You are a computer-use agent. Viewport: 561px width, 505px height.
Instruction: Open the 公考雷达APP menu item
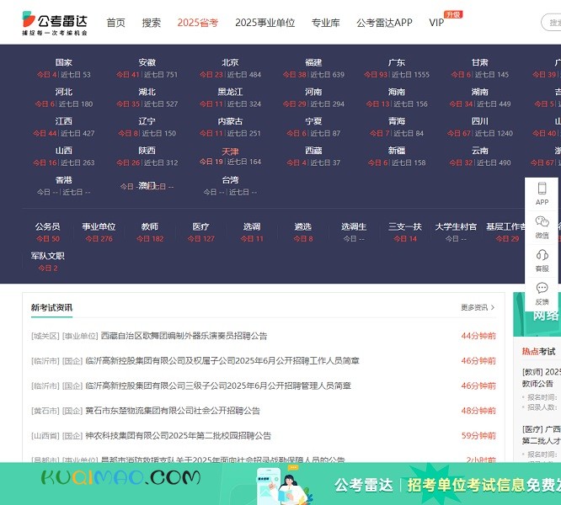[385, 23]
